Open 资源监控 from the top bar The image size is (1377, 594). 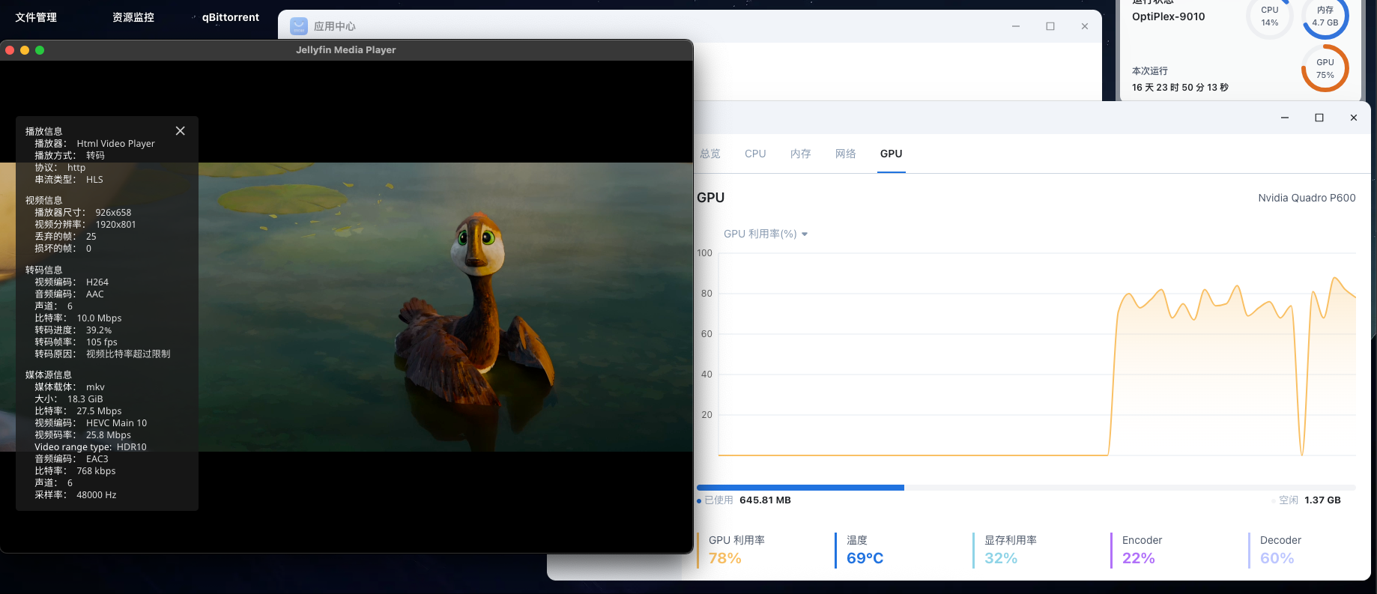point(133,17)
